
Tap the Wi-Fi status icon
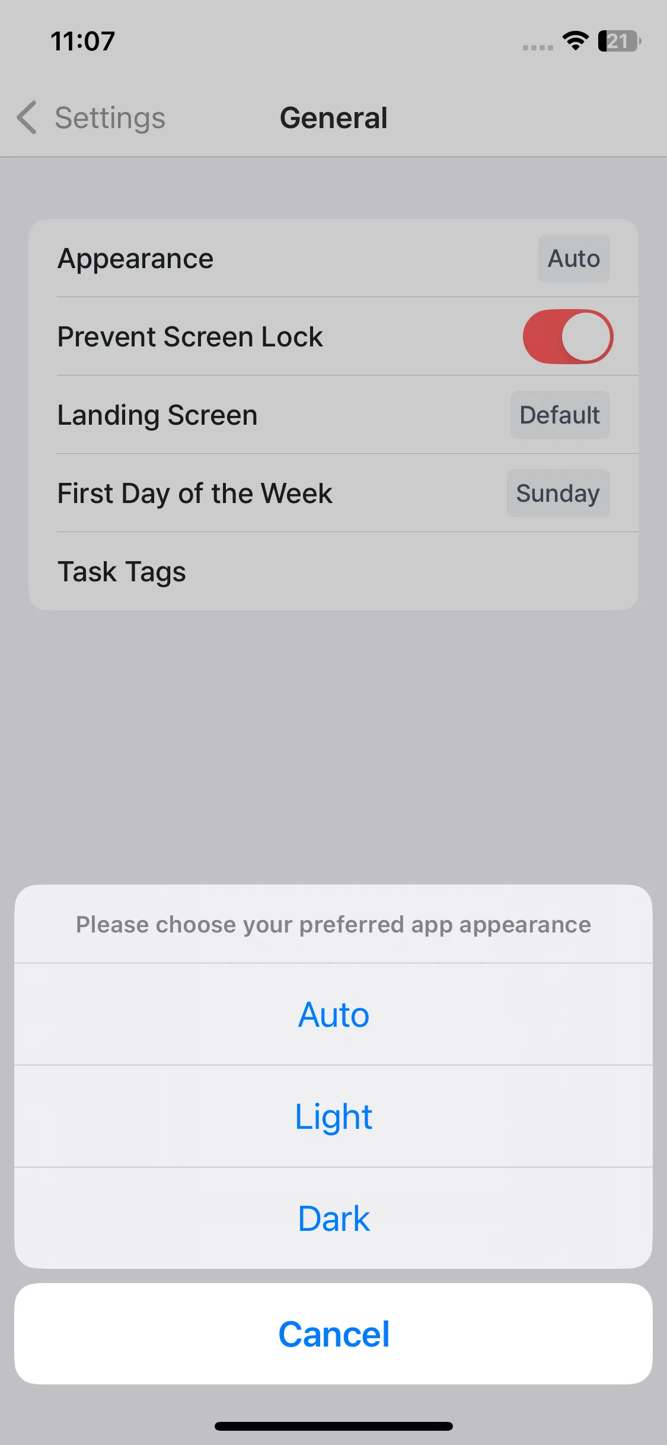(575, 40)
